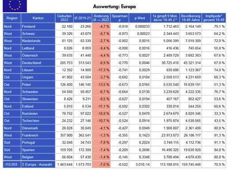229x170 pixels.
Task: Click the Bevölkerung 18-49 Jahre header
Action: [x=191, y=18]
